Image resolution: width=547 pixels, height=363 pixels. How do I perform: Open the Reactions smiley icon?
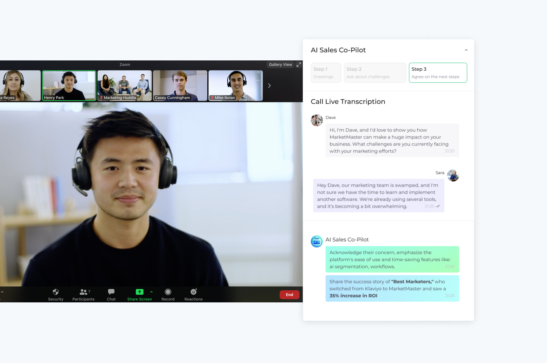[194, 292]
